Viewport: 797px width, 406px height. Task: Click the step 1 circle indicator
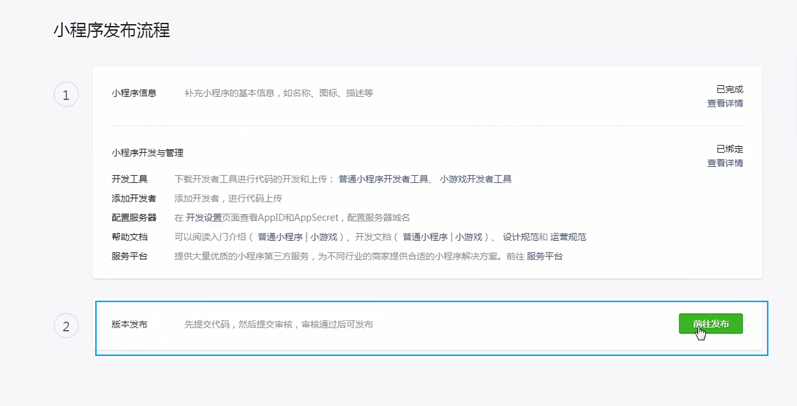[66, 95]
